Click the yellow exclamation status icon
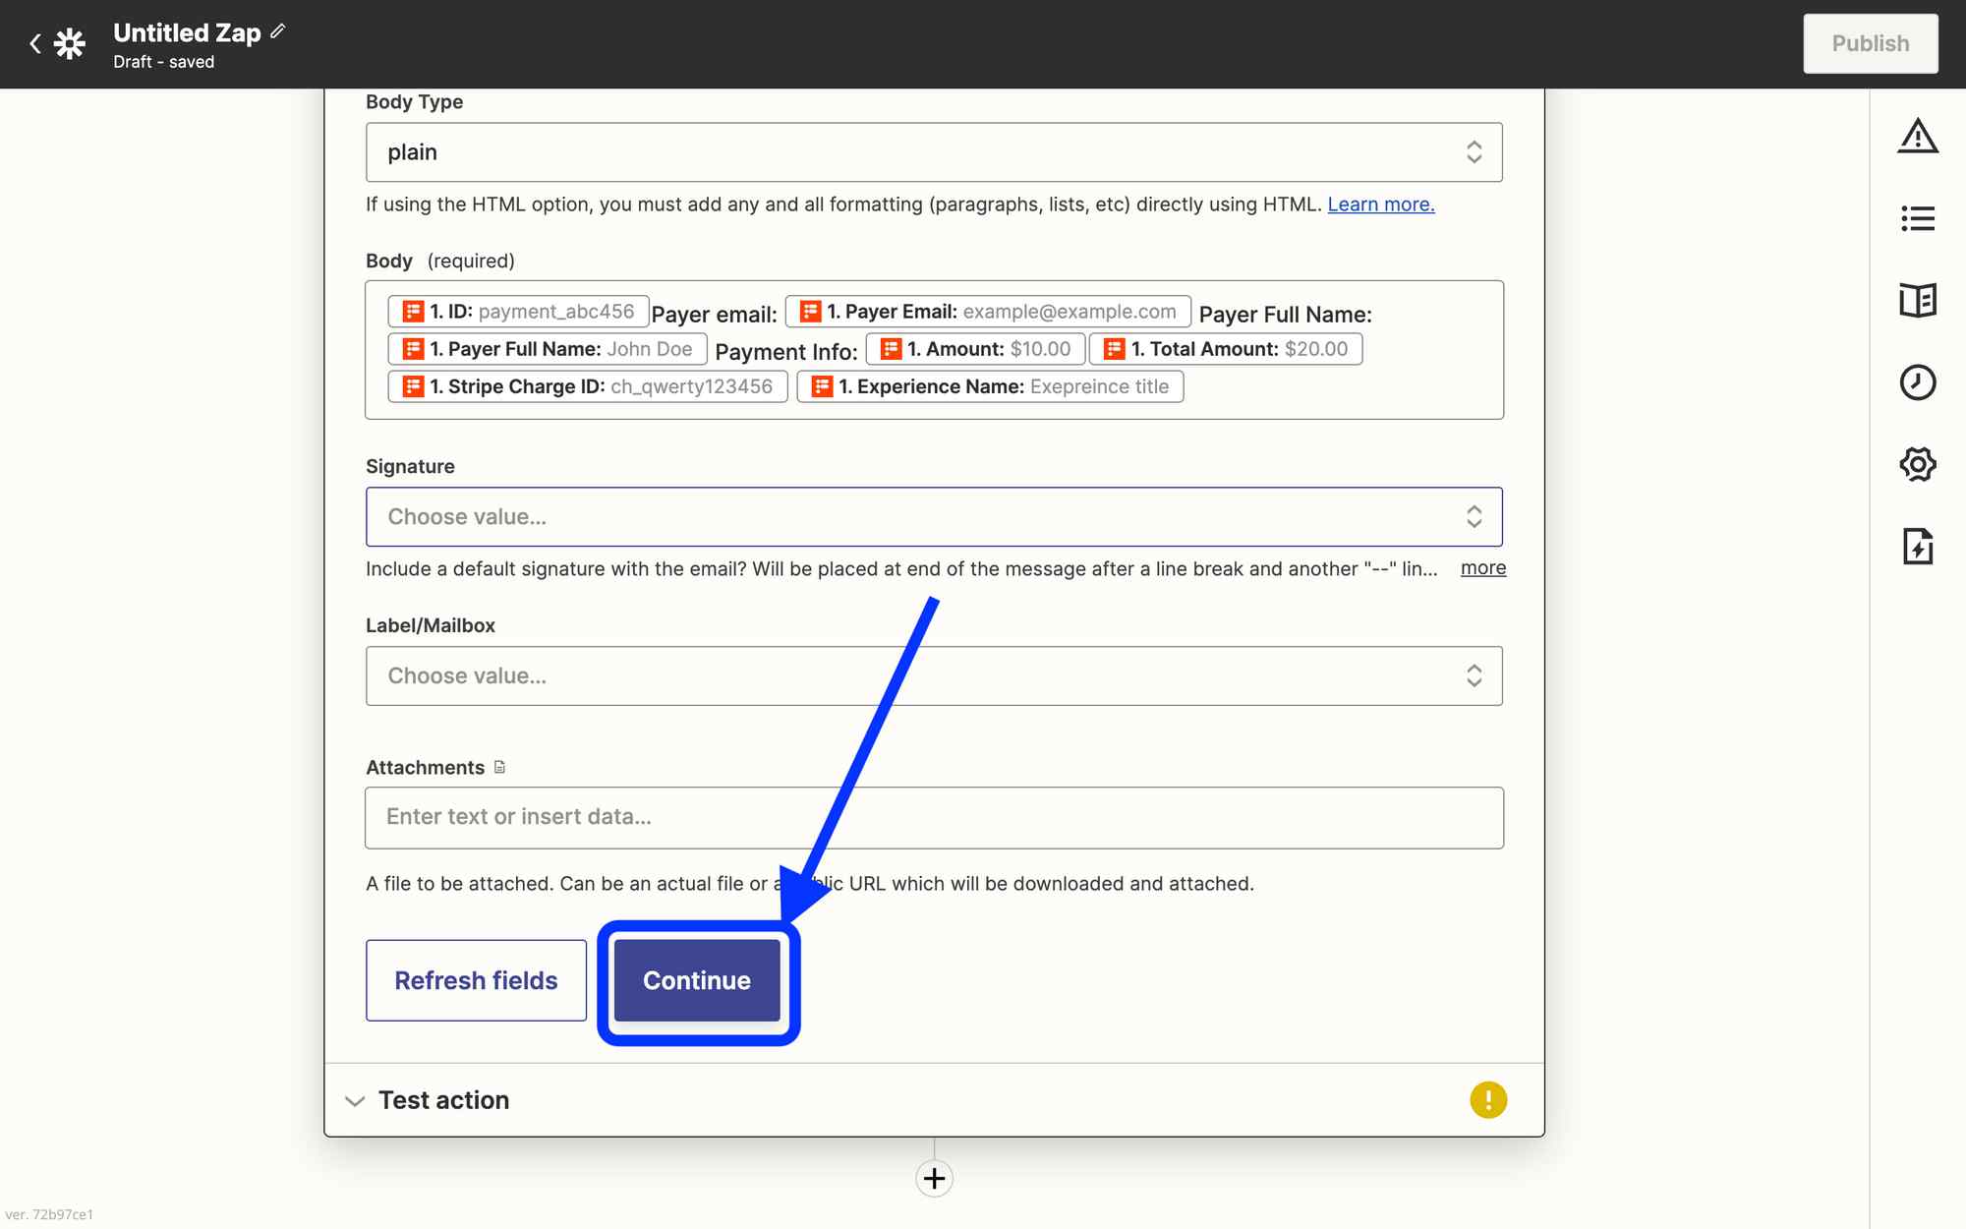 pyautogui.click(x=1487, y=1099)
